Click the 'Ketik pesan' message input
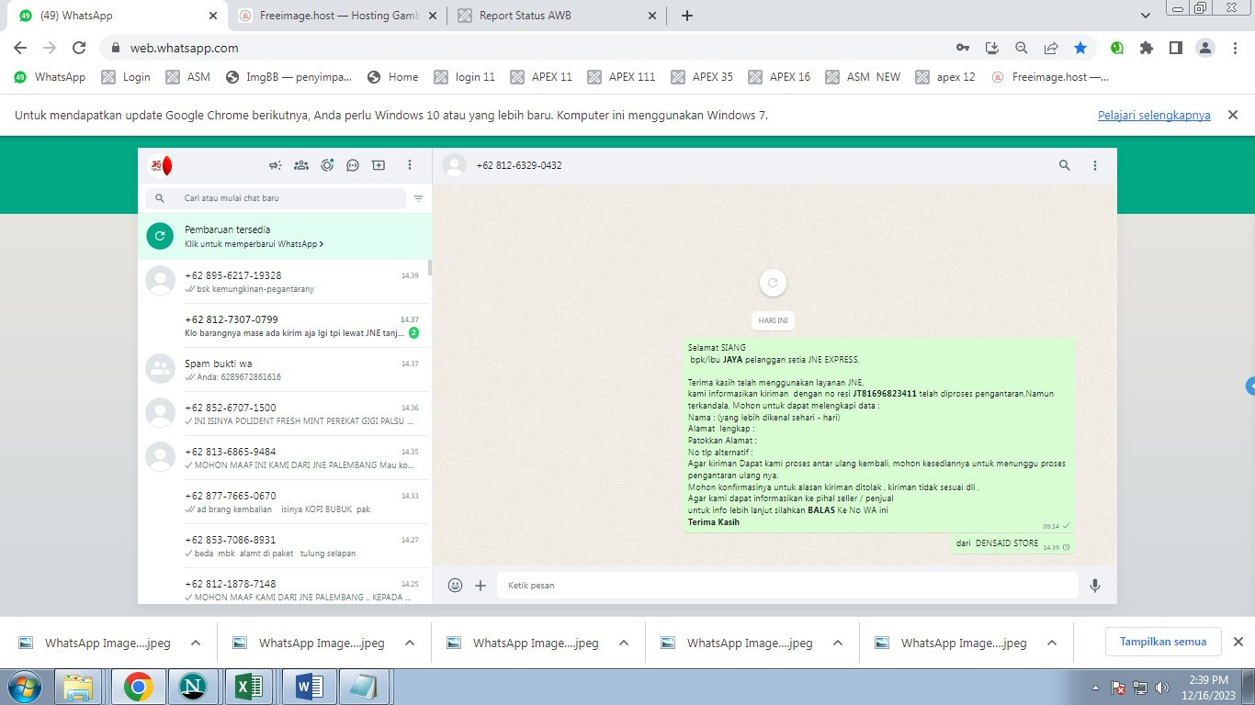1255x705 pixels. (787, 585)
